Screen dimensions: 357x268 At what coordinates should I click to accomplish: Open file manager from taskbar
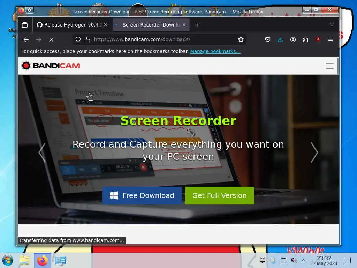(24, 260)
